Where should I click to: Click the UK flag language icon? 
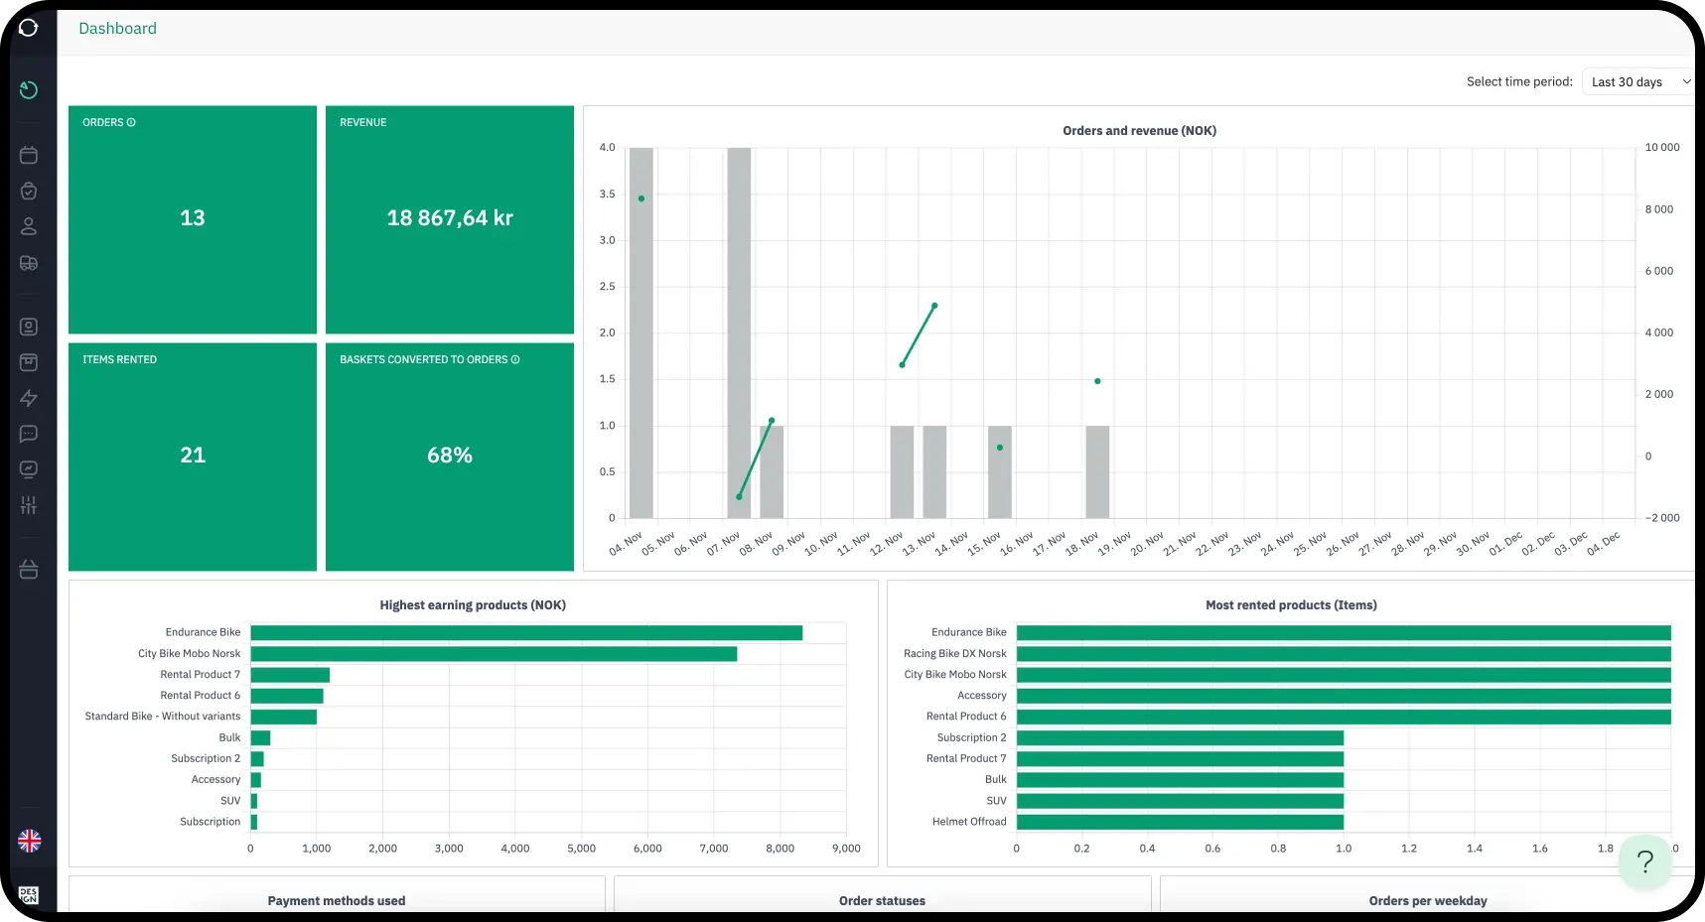point(30,841)
